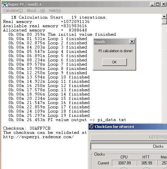Screen dimensions: 167x169
Task: Click the 'Loop 10 finished' line
Action: click(x=49, y=77)
